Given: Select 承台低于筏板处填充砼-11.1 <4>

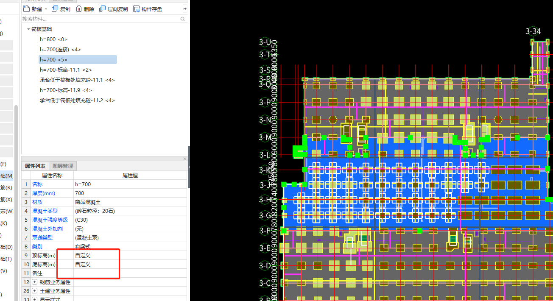Looking at the screenshot, I should point(77,80).
